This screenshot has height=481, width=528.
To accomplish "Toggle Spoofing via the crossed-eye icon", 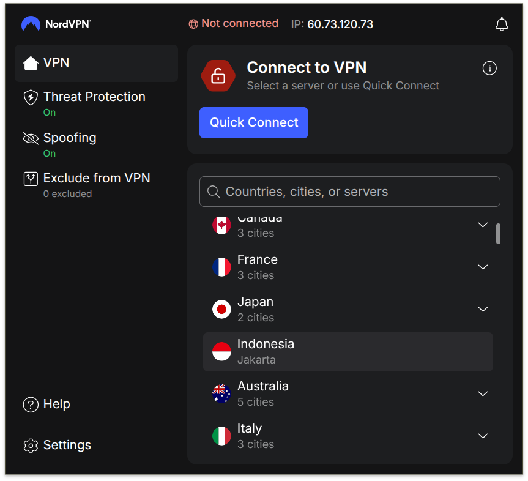I will [x=31, y=138].
